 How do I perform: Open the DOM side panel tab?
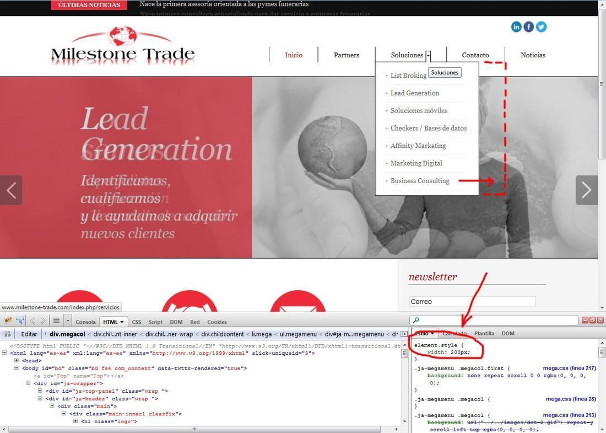[x=508, y=333]
